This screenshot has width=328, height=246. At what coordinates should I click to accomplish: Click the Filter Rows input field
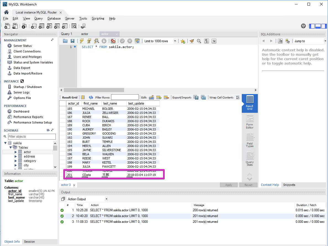(125, 97)
